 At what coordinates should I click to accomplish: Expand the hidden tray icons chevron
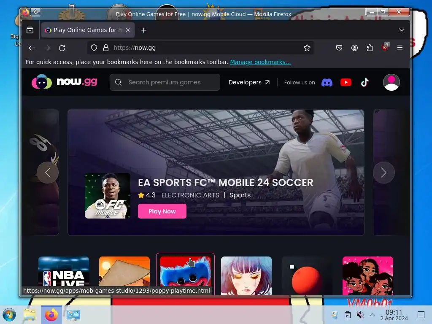pyautogui.click(x=372, y=315)
